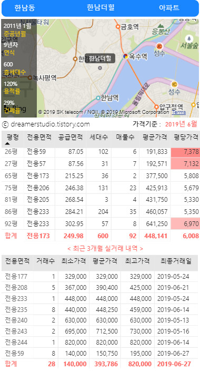The width and height of the screenshot is (200, 371).
Task: Click the 서울숲 park icon
Action: click(x=188, y=38)
